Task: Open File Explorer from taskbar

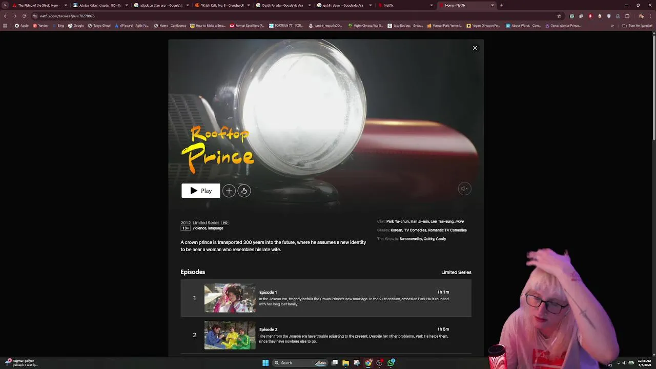Action: tap(345, 363)
